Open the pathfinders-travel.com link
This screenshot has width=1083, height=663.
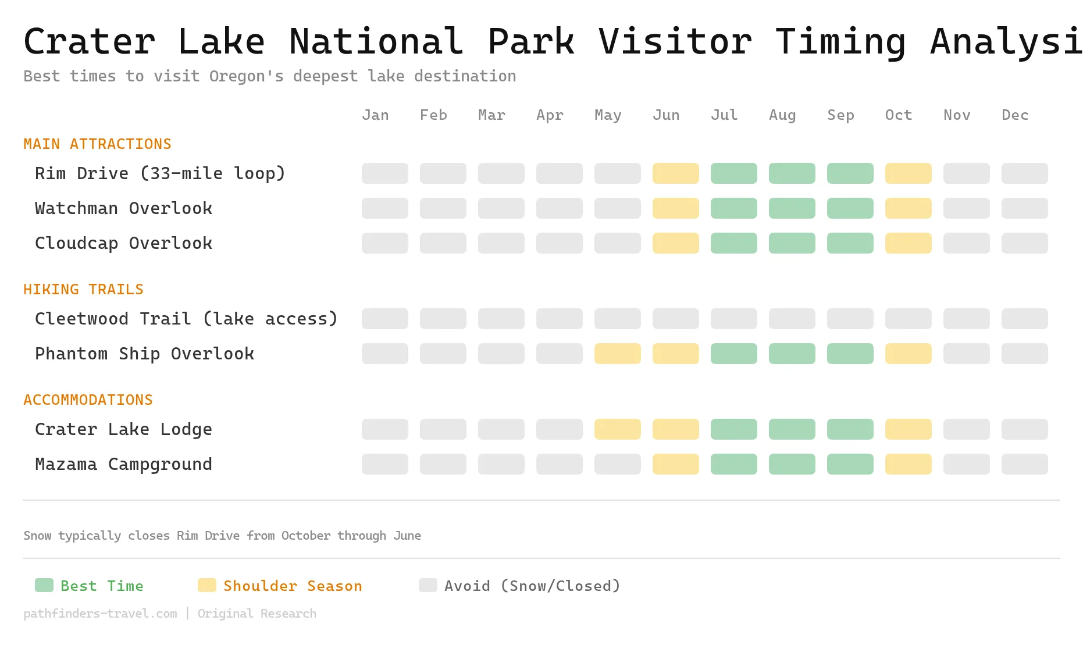99,613
